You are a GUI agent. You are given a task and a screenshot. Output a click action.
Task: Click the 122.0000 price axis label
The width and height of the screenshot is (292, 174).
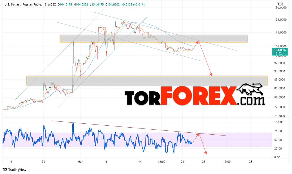point(280,20)
